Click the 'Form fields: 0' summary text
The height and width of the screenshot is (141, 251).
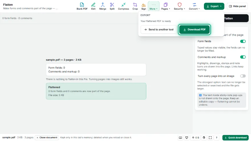pyautogui.click(x=57, y=68)
